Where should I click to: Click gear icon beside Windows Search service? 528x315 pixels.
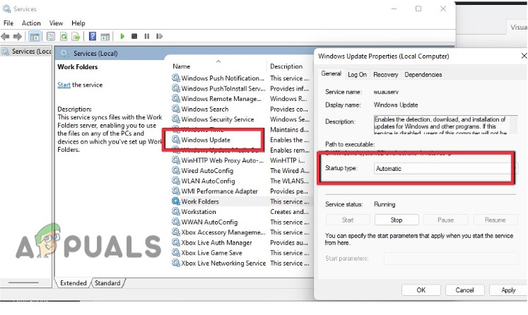176,109
